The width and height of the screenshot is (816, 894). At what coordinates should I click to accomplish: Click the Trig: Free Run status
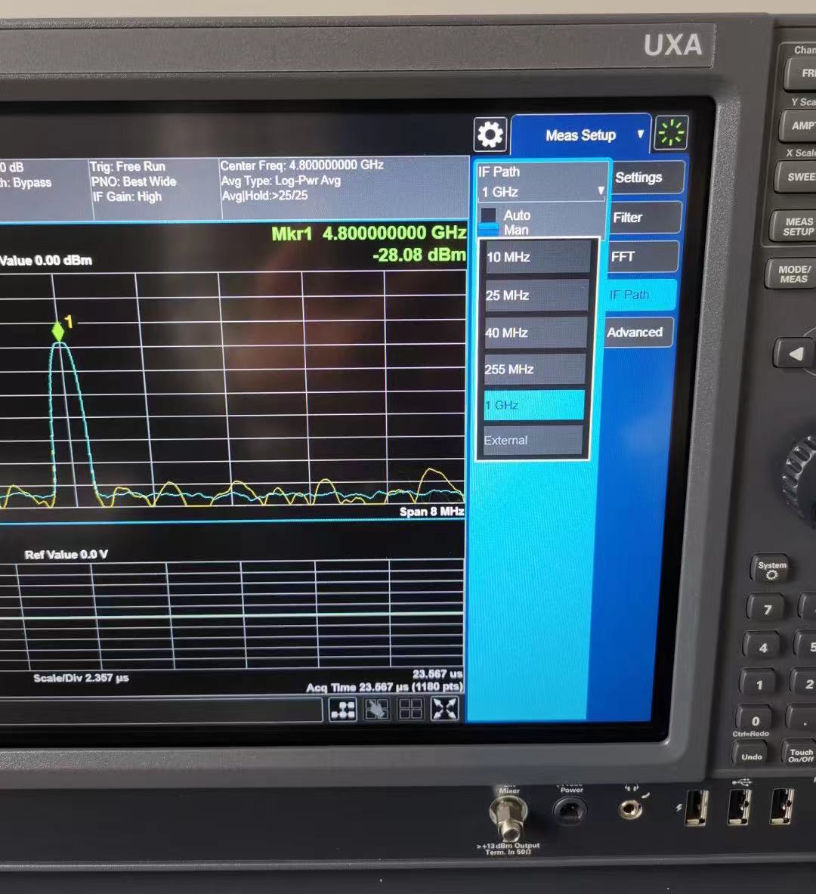pos(128,166)
